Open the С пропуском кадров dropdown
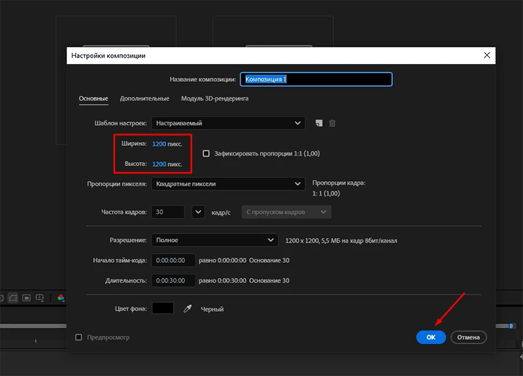Viewport: 523px width, 376px height. pyautogui.click(x=286, y=212)
